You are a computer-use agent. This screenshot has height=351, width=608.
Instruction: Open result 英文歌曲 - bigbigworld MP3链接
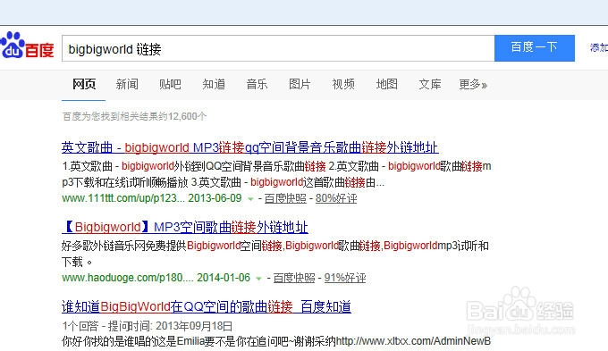pyautogui.click(x=250, y=147)
